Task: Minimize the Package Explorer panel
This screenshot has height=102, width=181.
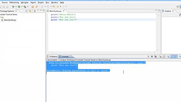Action: coord(41,10)
